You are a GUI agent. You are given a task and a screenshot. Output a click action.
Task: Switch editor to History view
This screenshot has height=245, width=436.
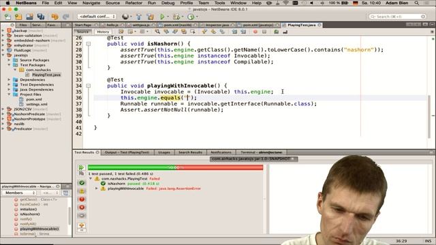point(103,32)
